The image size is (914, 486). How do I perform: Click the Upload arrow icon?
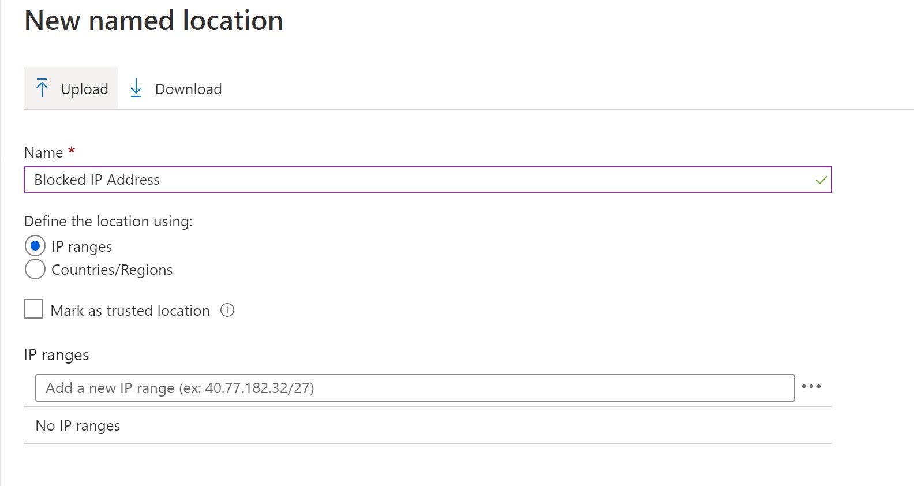click(x=42, y=88)
